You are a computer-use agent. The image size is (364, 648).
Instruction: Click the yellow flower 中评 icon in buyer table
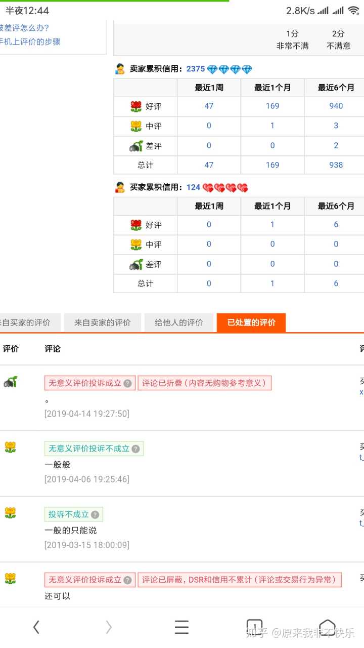click(136, 245)
